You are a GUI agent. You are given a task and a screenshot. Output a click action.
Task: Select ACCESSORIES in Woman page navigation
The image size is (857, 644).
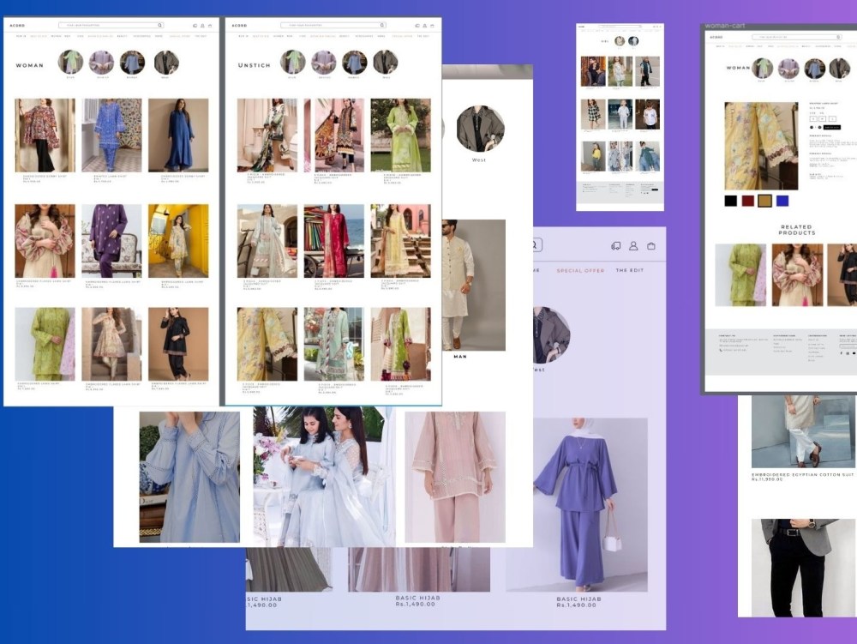tap(141, 36)
